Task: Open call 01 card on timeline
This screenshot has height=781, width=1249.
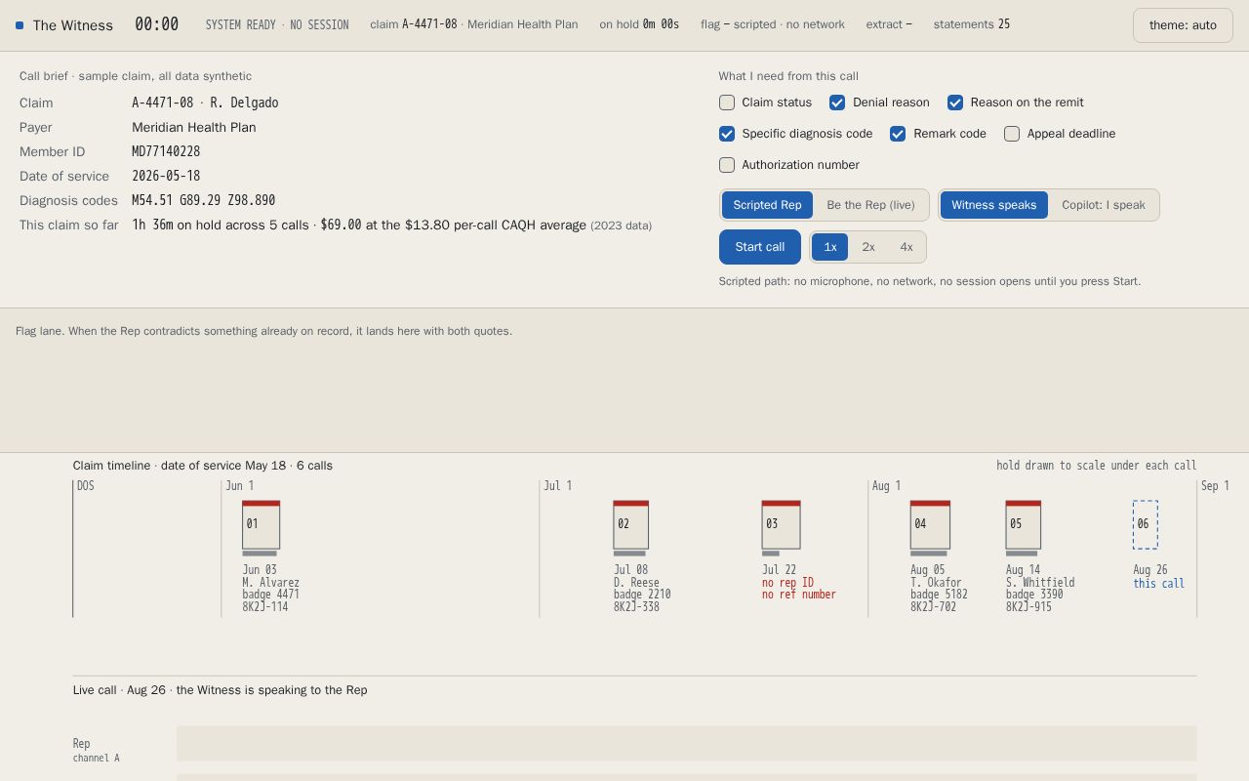Action: coord(261,525)
